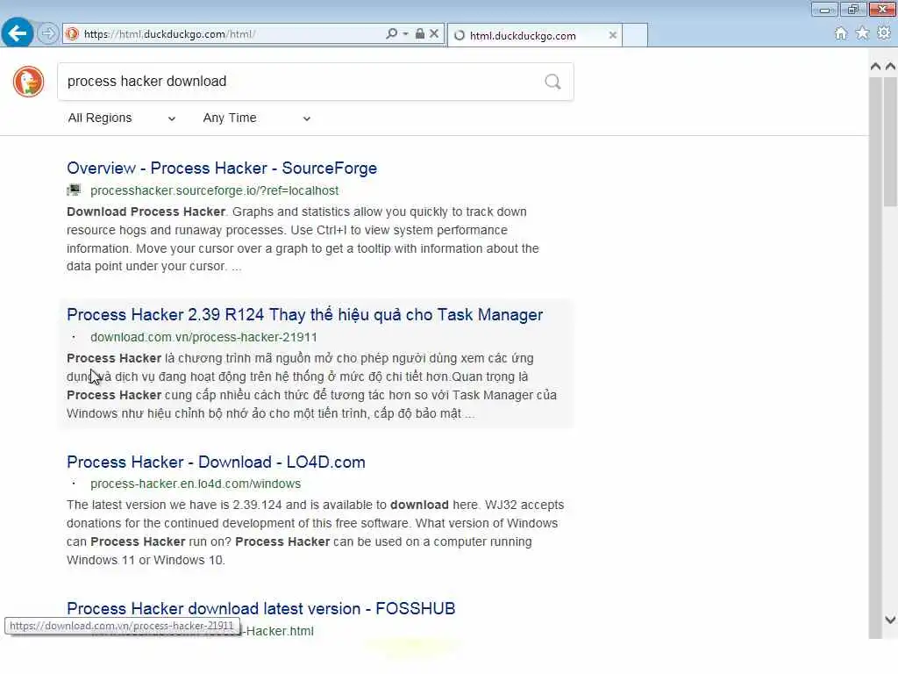Select the html.duckduckgo.com tab
Screen dimensions: 898x674
(534, 35)
